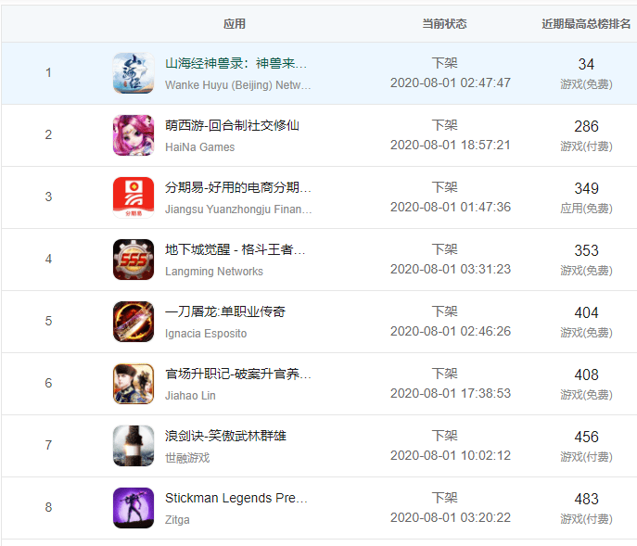The width and height of the screenshot is (637, 546).
Task: Click developer name Zitga
Action: [178, 519]
